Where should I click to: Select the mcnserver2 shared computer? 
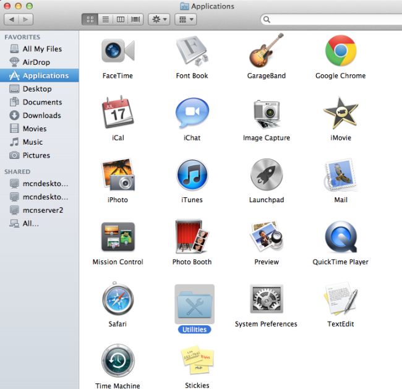pos(40,210)
